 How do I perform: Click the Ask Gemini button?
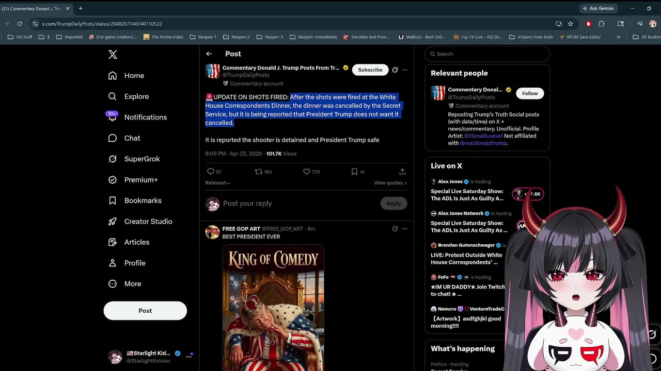point(599,8)
